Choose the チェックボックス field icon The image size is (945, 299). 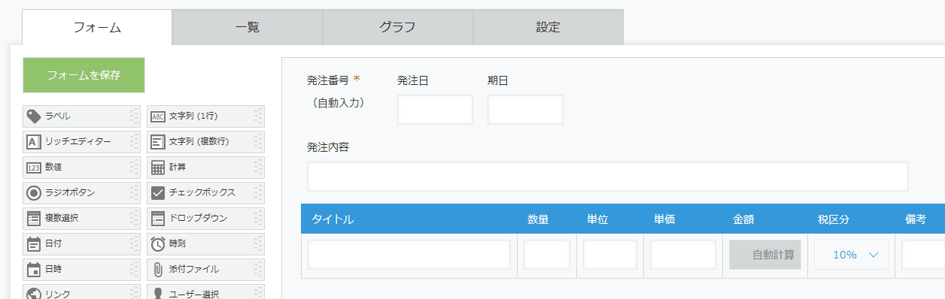158,193
